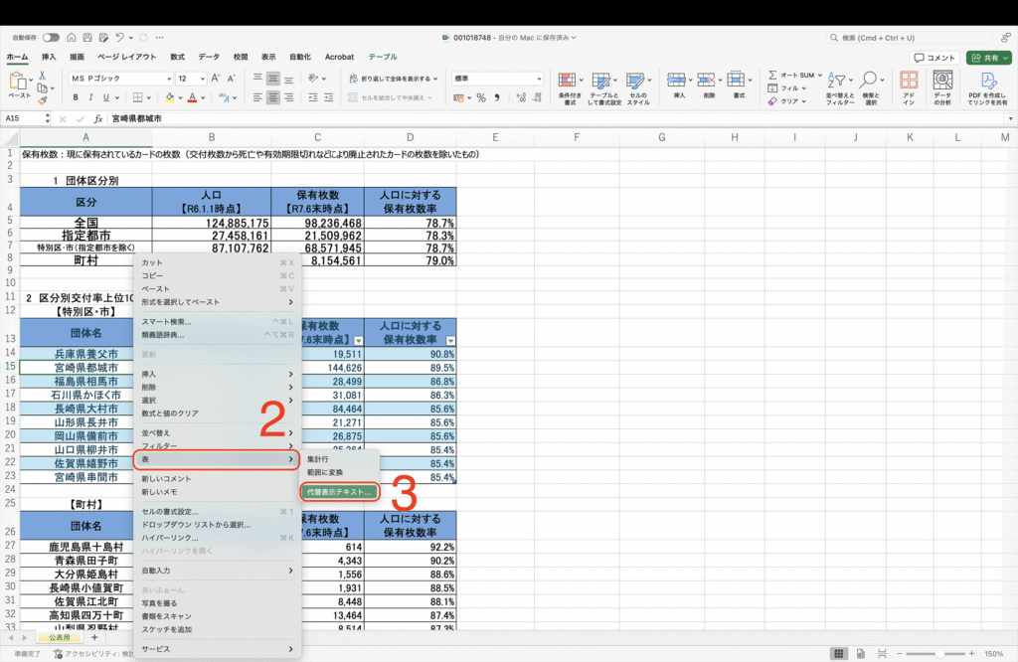Click the green 共有 button
The height and width of the screenshot is (662, 1018).
pos(988,58)
